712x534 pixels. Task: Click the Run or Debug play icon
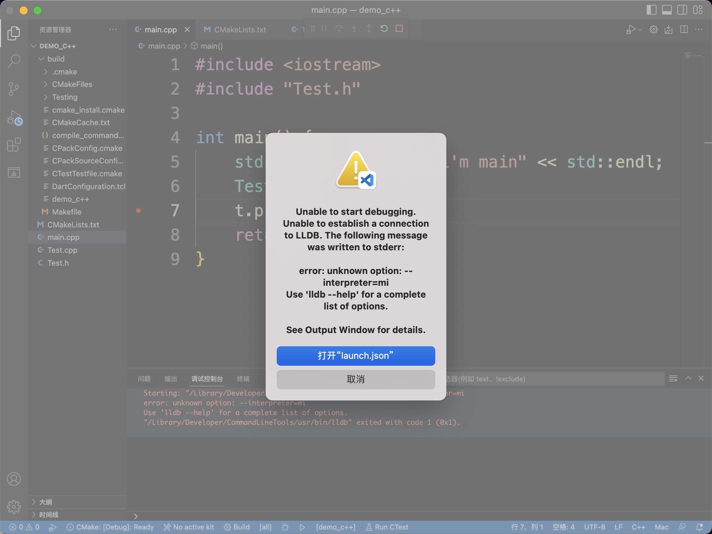click(x=631, y=30)
